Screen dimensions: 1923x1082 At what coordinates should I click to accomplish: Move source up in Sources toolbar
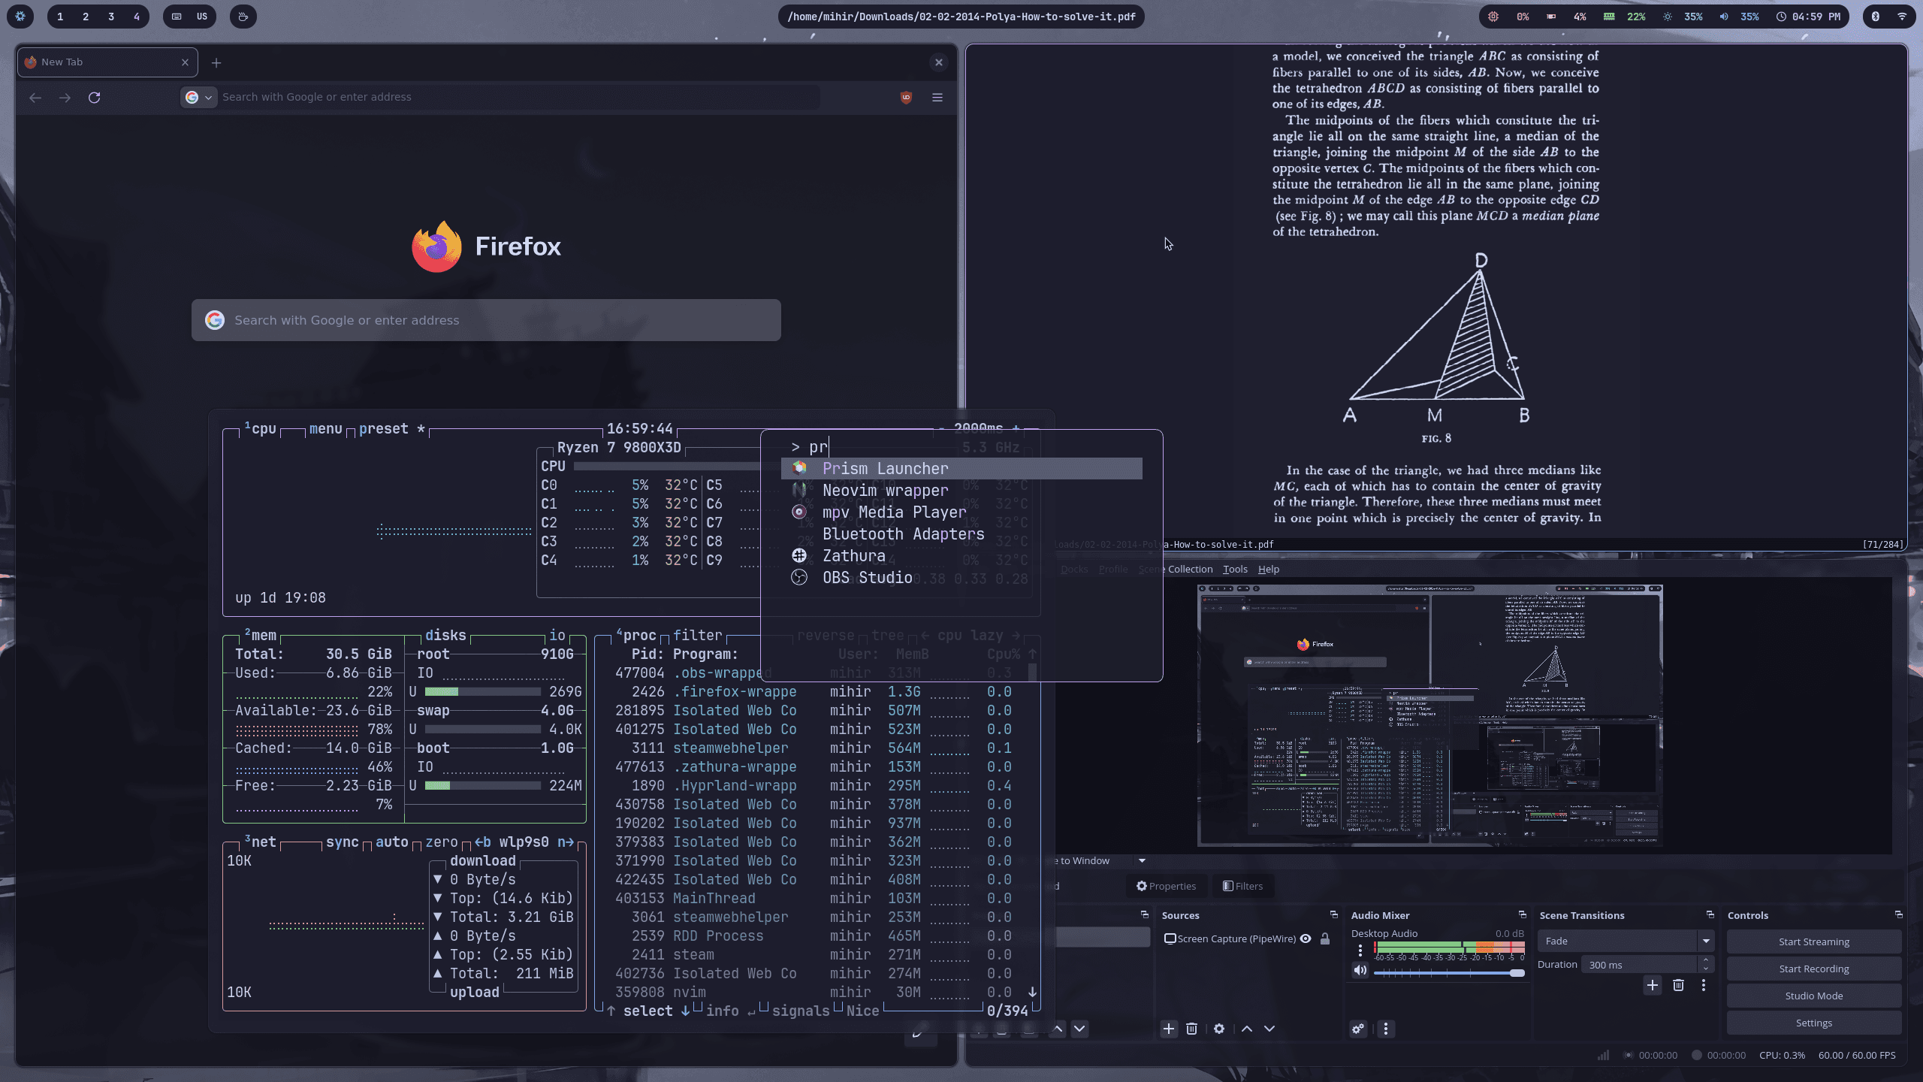click(x=1247, y=1029)
